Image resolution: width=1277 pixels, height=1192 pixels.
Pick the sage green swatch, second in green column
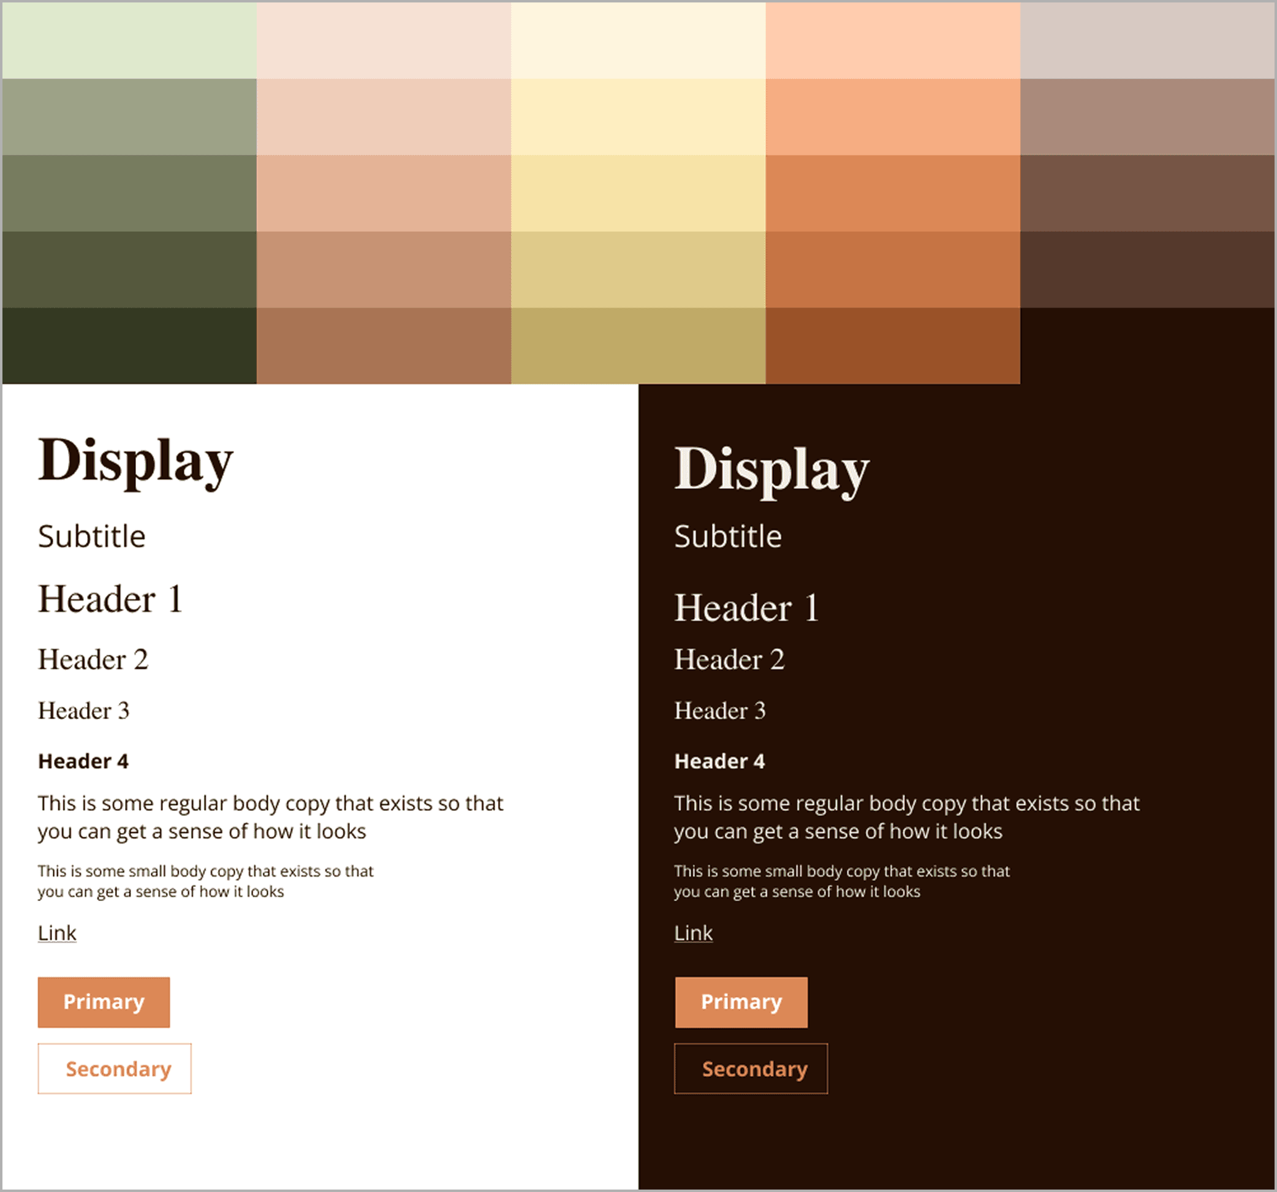coord(129,117)
